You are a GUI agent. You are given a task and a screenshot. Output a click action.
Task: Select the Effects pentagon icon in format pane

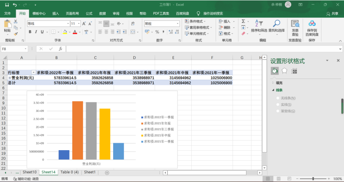(x=284, y=71)
